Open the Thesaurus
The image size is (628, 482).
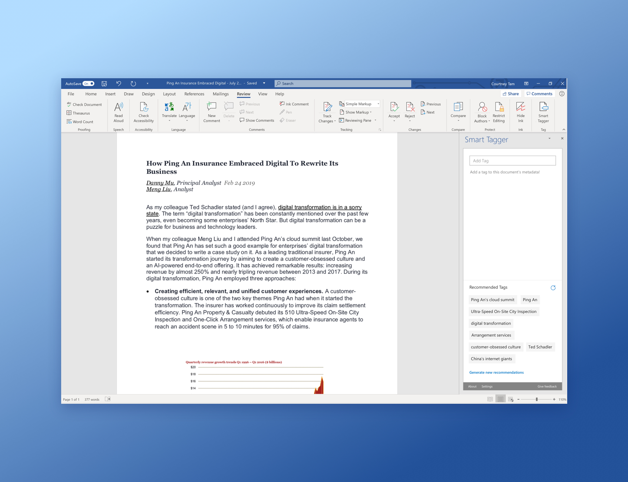78,113
